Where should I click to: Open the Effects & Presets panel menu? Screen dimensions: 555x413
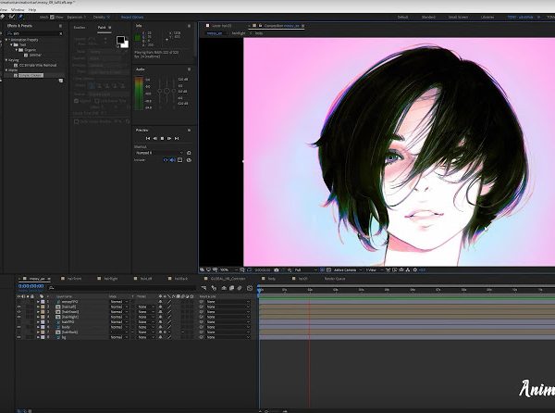point(60,26)
